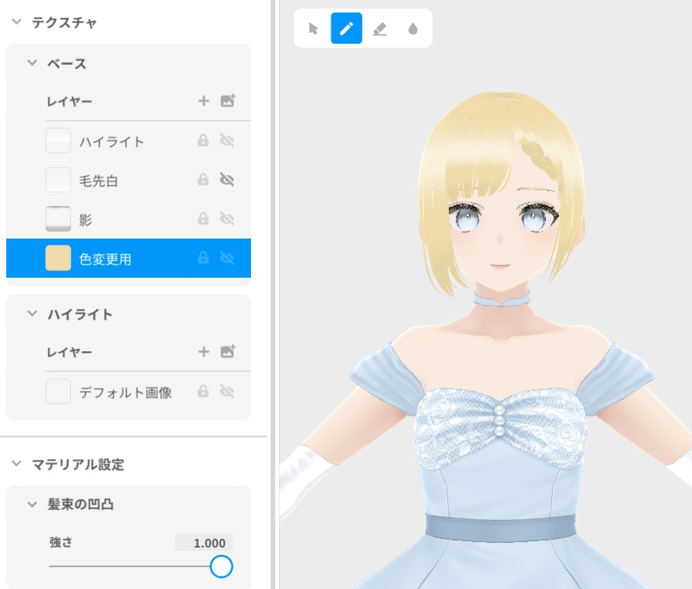
Task: Add a new layer in the ベース section
Action: coord(204,101)
